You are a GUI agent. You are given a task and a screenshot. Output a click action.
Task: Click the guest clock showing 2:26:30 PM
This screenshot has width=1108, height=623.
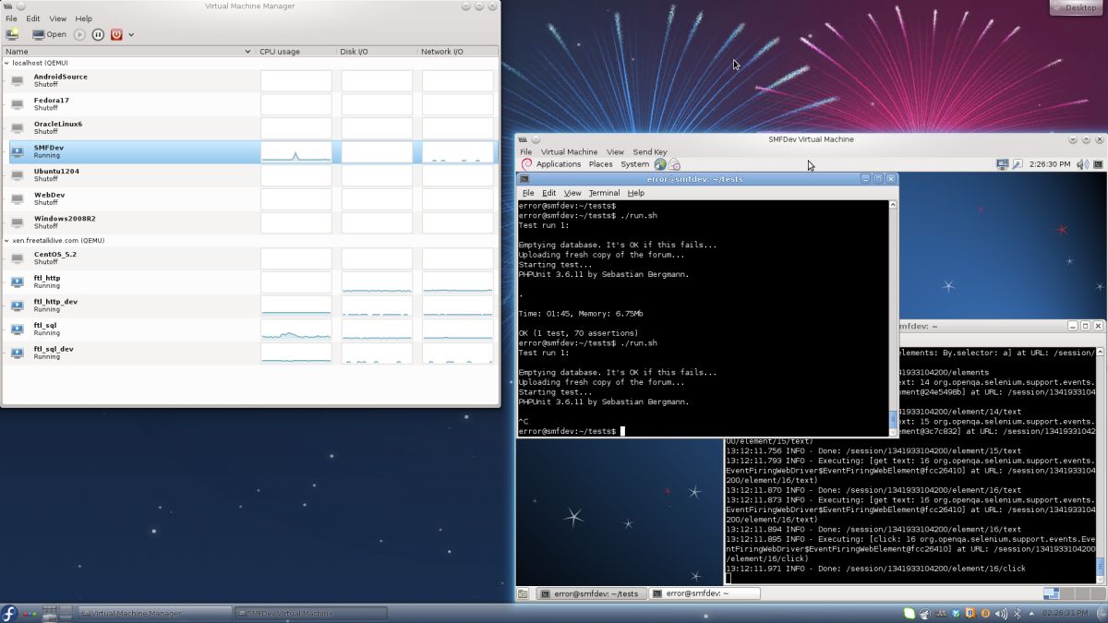click(x=1050, y=164)
